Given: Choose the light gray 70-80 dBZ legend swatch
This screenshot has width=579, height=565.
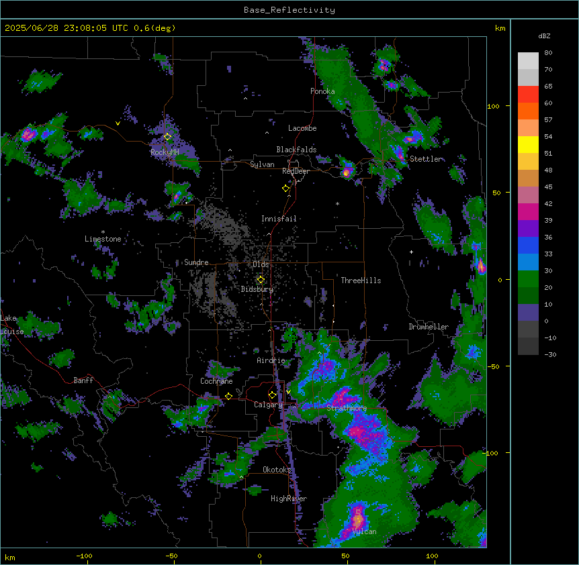Looking at the screenshot, I should [x=528, y=61].
